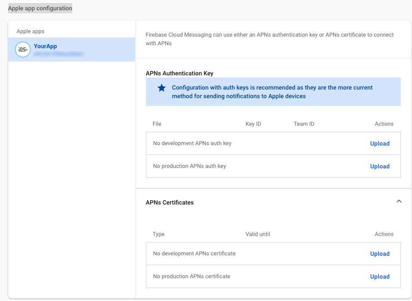This screenshot has width=412, height=301.
Task: Select YourApp in the Apple apps list
Action: coord(45,46)
